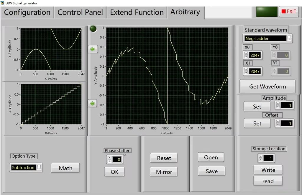Click the upper green transfer arrow icon

click(x=93, y=49)
